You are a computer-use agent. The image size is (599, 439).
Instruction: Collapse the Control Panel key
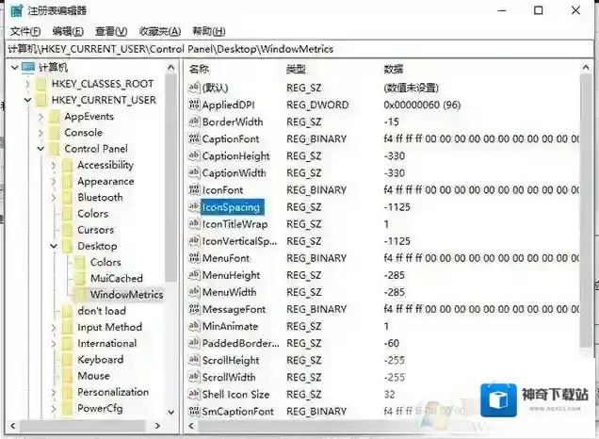(40, 149)
